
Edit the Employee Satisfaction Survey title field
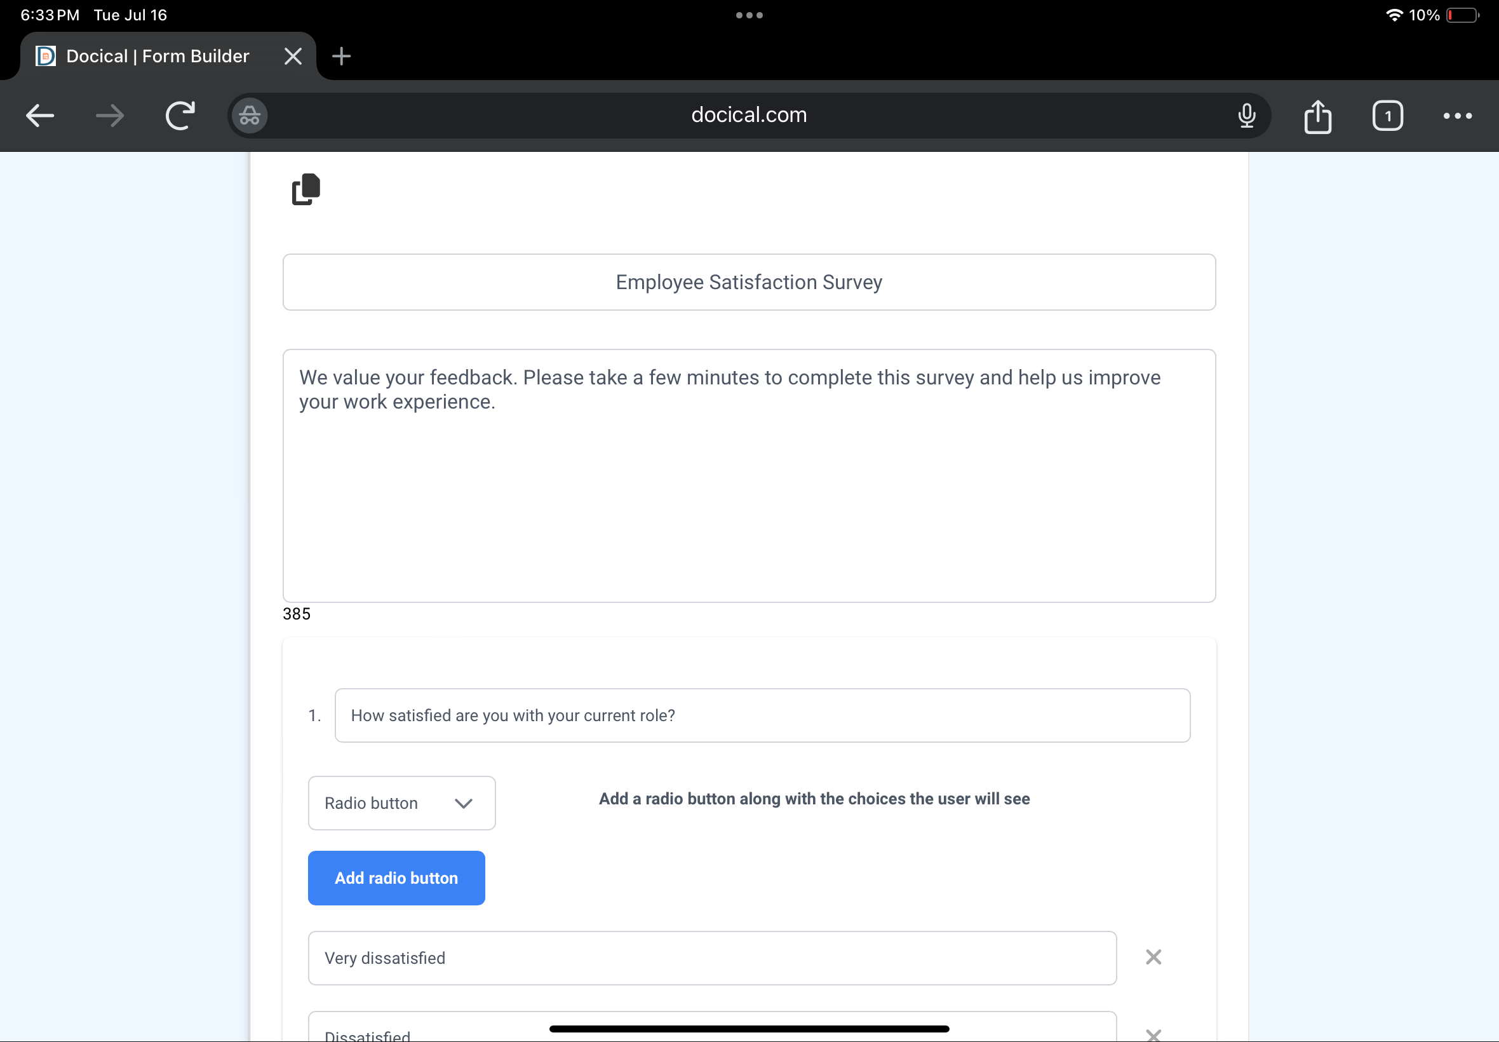pyautogui.click(x=748, y=282)
